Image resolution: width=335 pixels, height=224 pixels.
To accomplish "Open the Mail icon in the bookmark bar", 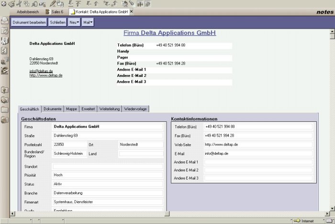I will (x=5, y=21).
